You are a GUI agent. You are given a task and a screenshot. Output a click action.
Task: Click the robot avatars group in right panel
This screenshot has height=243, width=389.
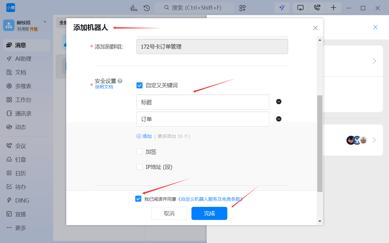pyautogui.click(x=357, y=140)
